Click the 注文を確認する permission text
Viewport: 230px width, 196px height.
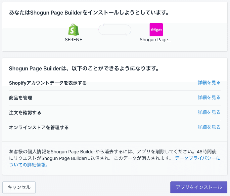pyautogui.click(x=25, y=113)
